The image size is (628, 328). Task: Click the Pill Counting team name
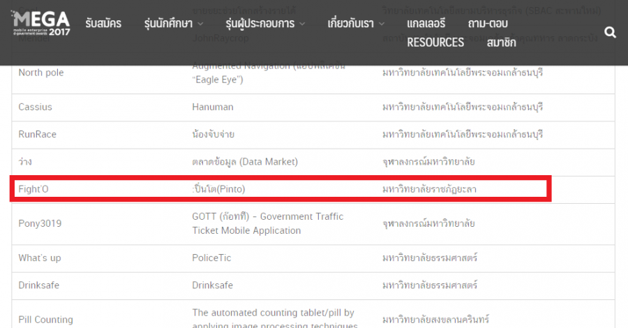tap(45, 320)
